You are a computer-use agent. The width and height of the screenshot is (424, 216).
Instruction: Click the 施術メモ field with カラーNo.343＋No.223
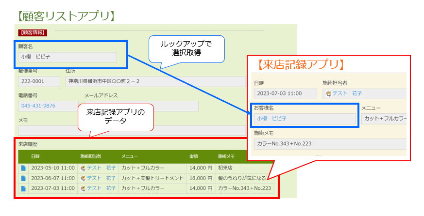pyautogui.click(x=329, y=144)
